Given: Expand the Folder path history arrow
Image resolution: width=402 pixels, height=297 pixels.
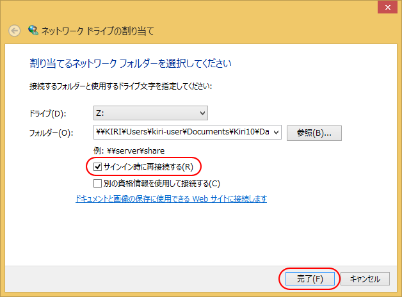Looking at the screenshot, I should 276,132.
